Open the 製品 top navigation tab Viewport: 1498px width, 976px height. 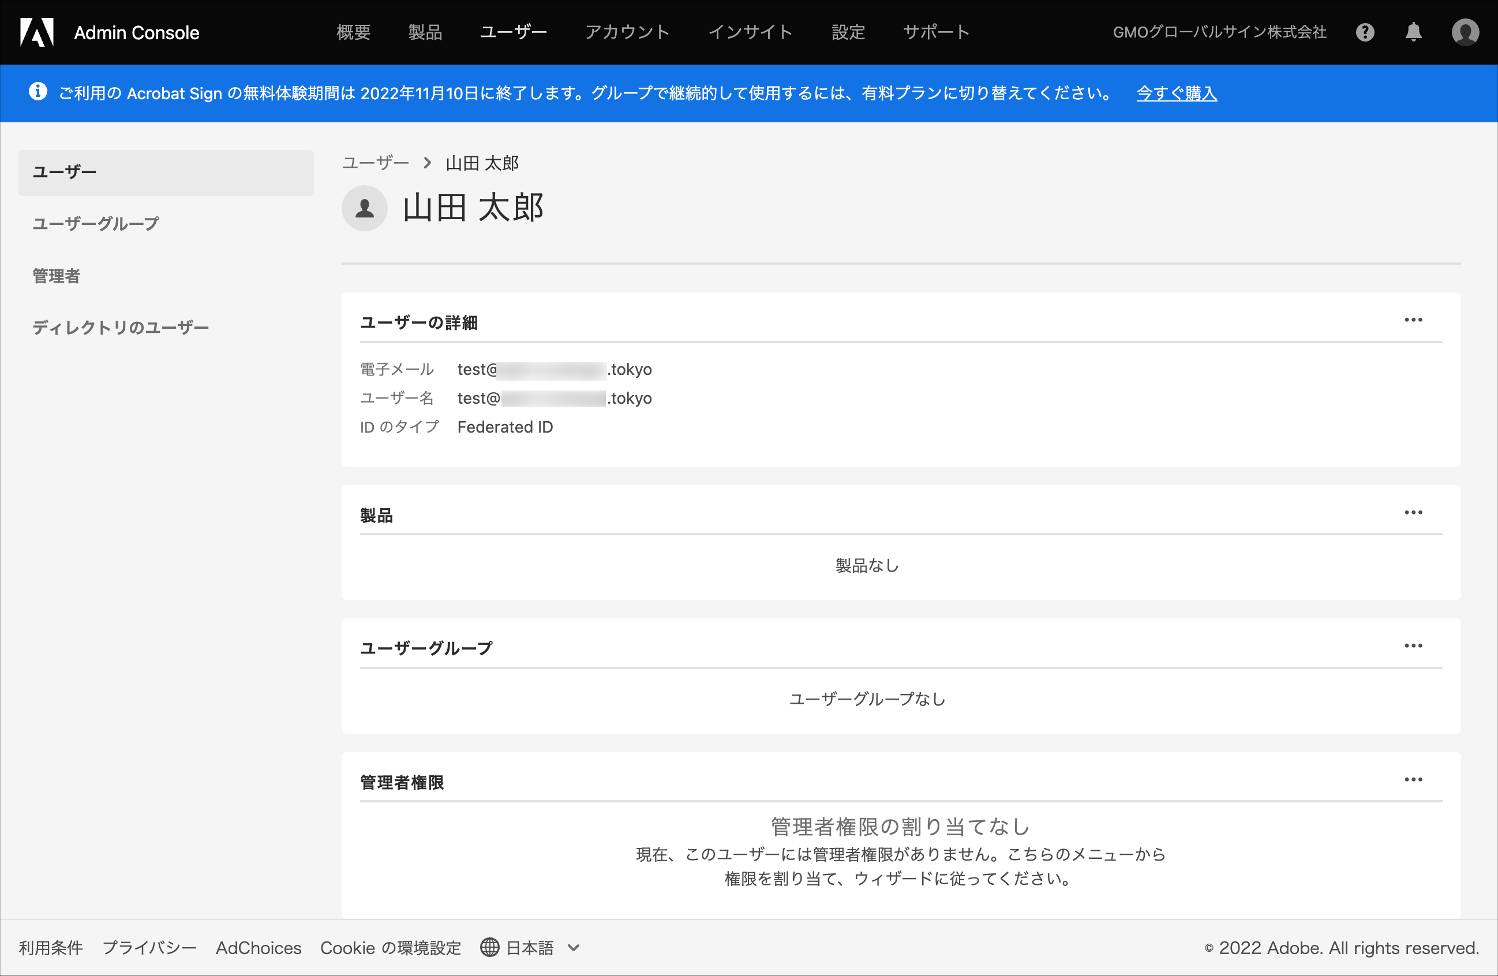(x=425, y=32)
